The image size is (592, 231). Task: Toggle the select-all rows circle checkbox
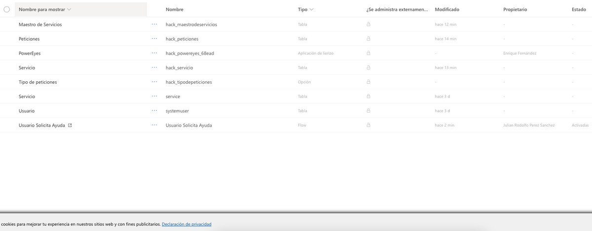(7, 9)
